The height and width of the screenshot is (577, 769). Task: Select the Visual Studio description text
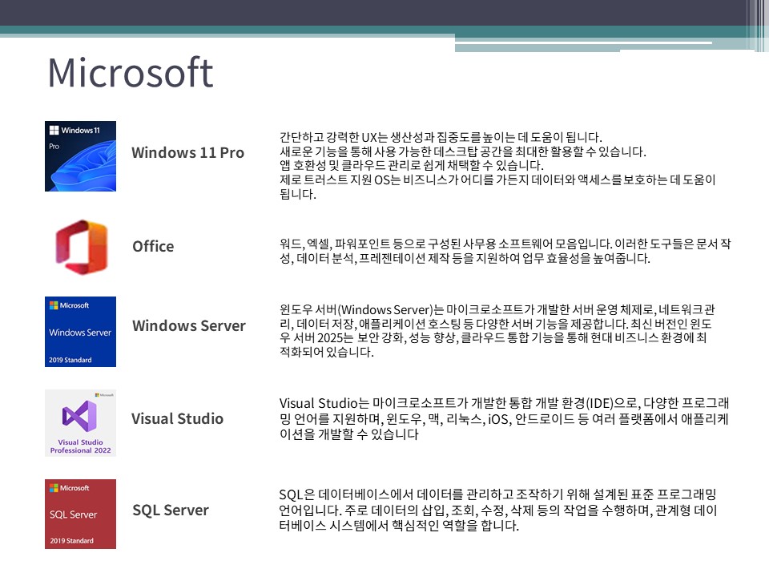coord(505,418)
